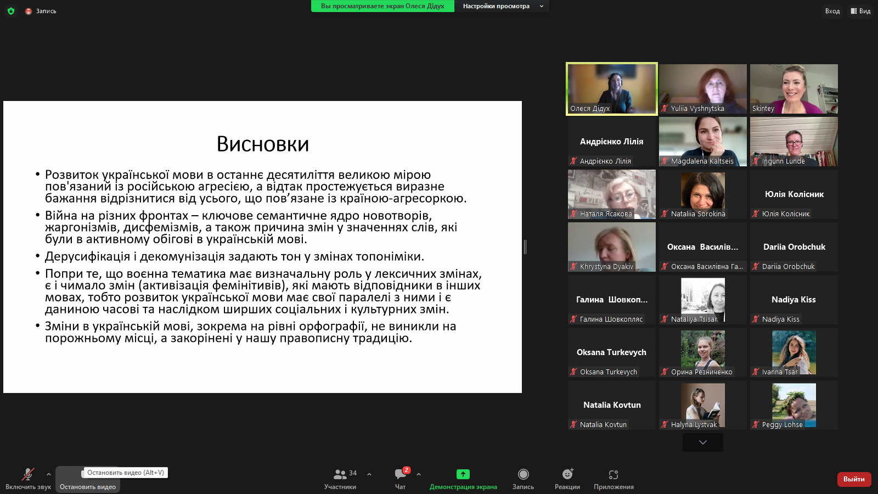Screen dimensions: 878x494
Task: Click the green share screen icon
Action: click(463, 474)
